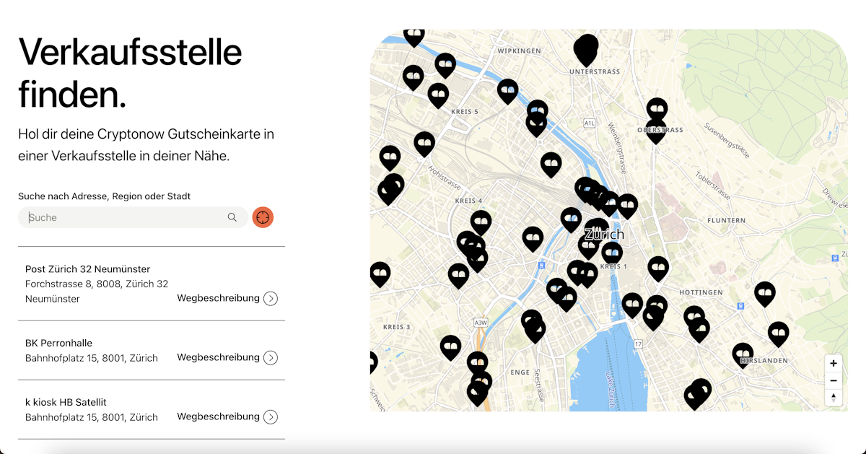Click the Zürich city label on the map

click(604, 235)
